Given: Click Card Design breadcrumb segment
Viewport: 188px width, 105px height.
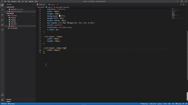Looking at the screenshot, I should (x=41, y=7).
